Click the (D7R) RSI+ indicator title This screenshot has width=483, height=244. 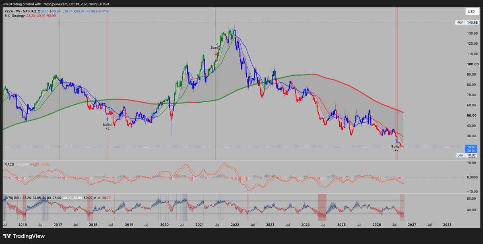(12, 198)
